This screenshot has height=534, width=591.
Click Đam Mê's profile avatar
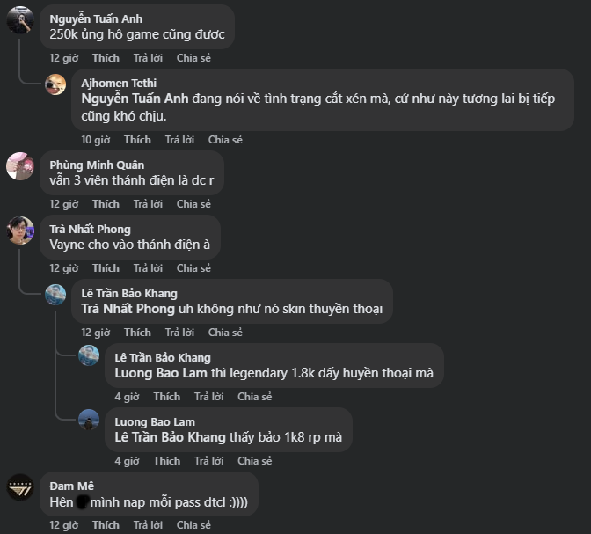pos(20,487)
